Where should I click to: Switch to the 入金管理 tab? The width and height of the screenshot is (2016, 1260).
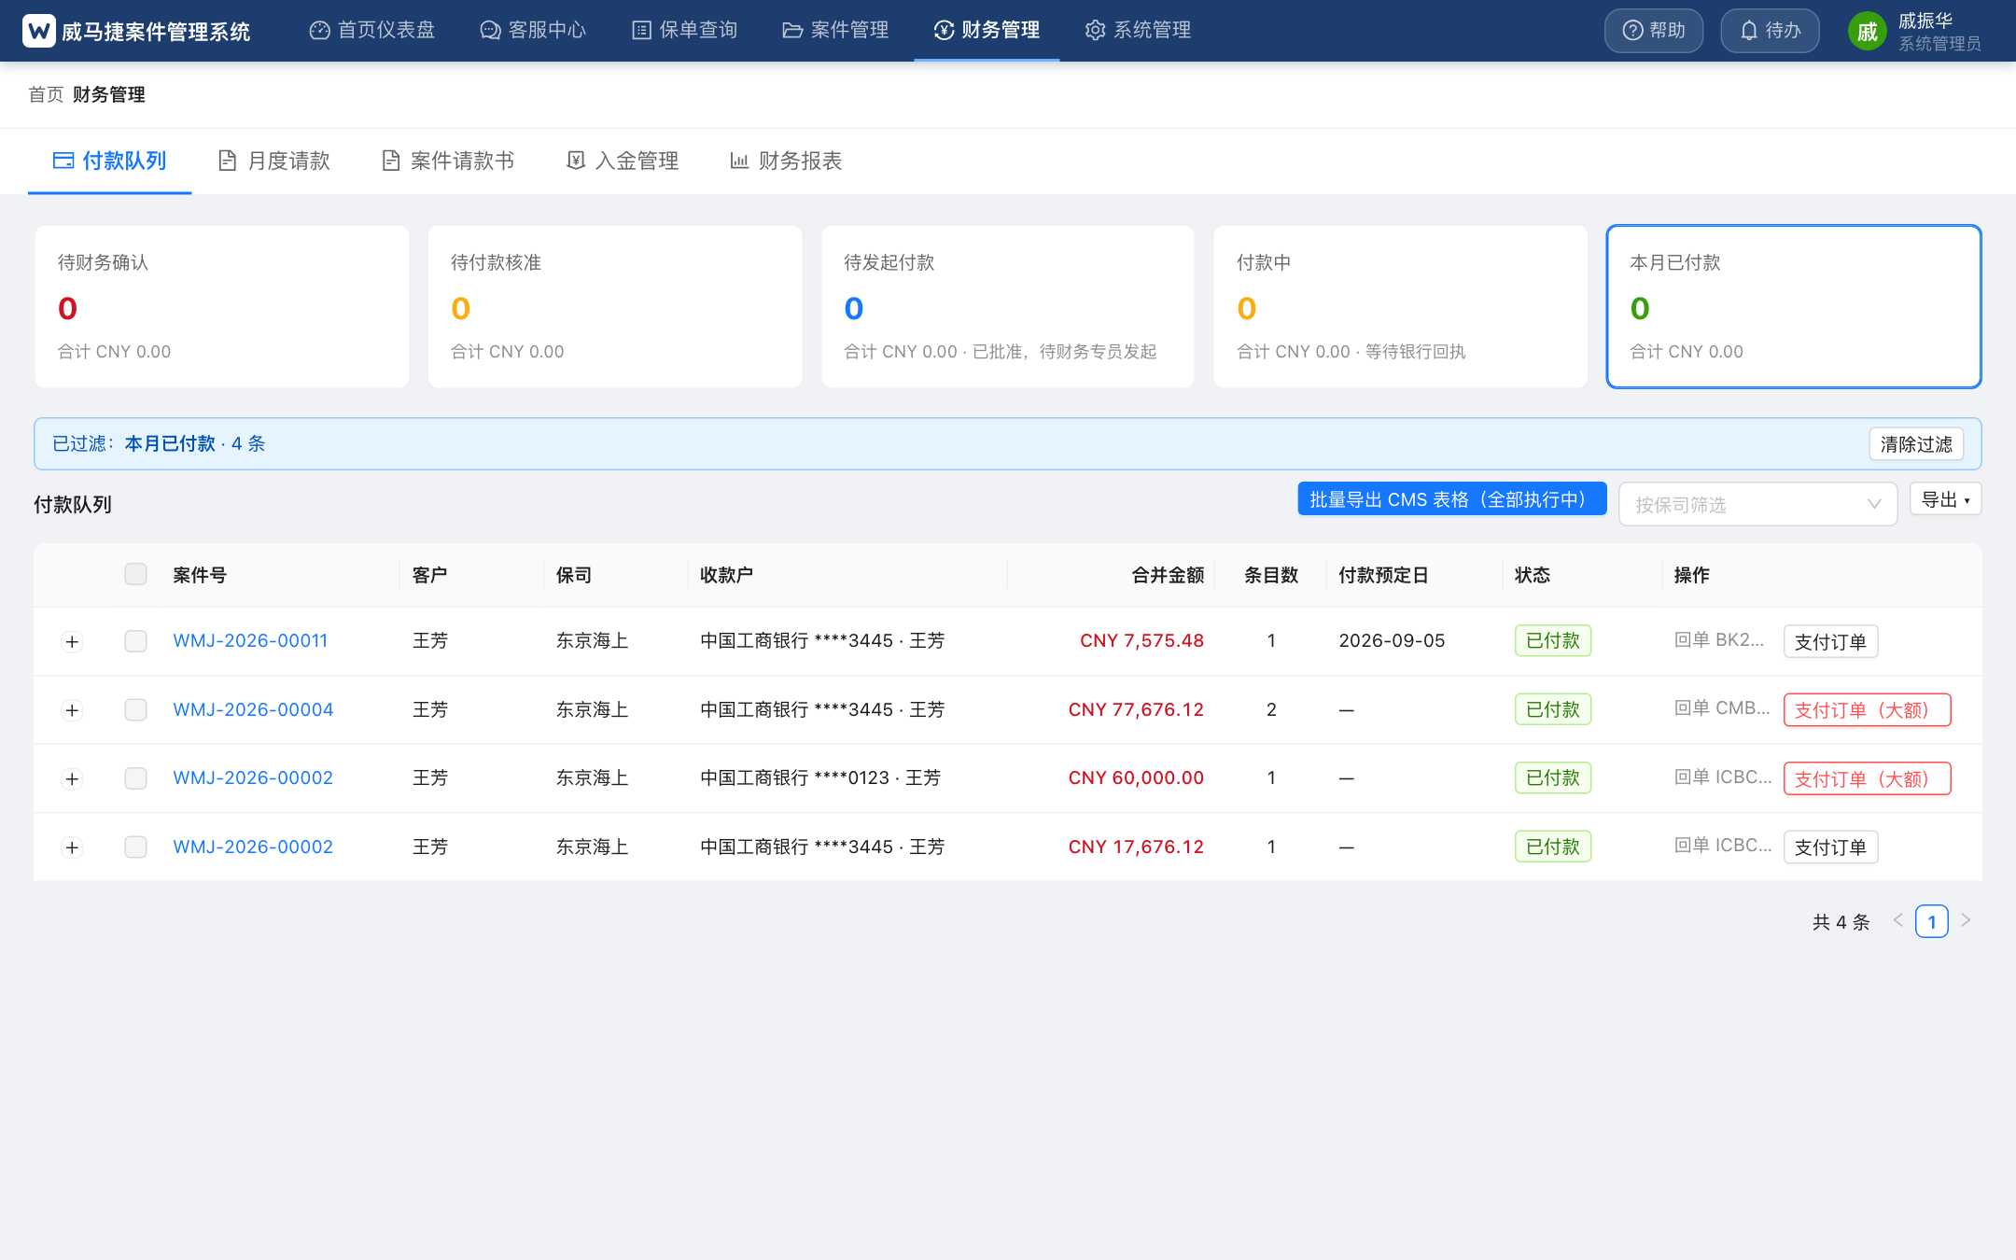pos(623,161)
